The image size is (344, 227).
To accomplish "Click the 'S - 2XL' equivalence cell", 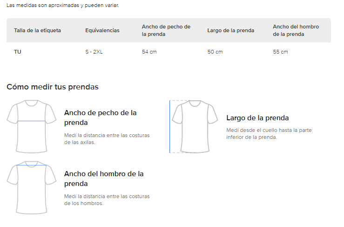I will point(94,52).
